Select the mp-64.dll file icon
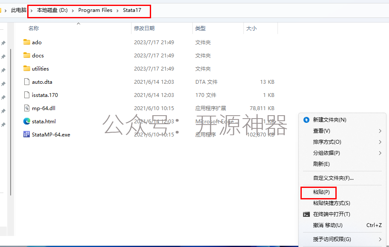This screenshot has height=247, width=389. [26, 108]
